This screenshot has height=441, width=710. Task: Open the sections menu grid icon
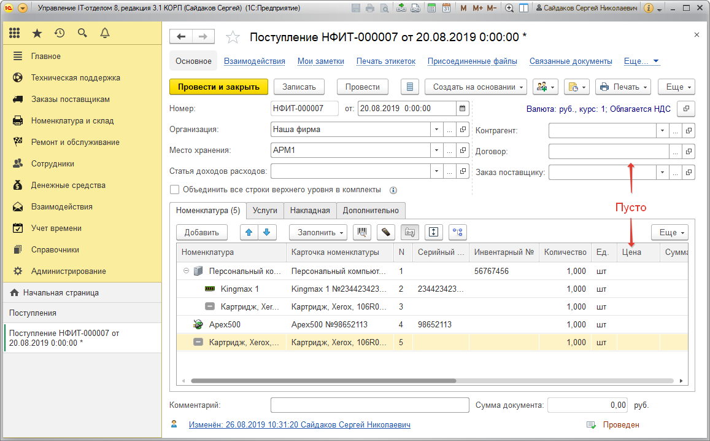click(x=15, y=33)
